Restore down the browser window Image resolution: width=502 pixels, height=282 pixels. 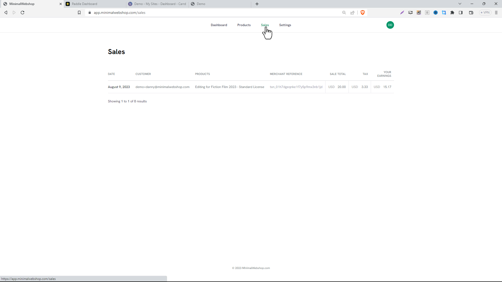click(484, 4)
